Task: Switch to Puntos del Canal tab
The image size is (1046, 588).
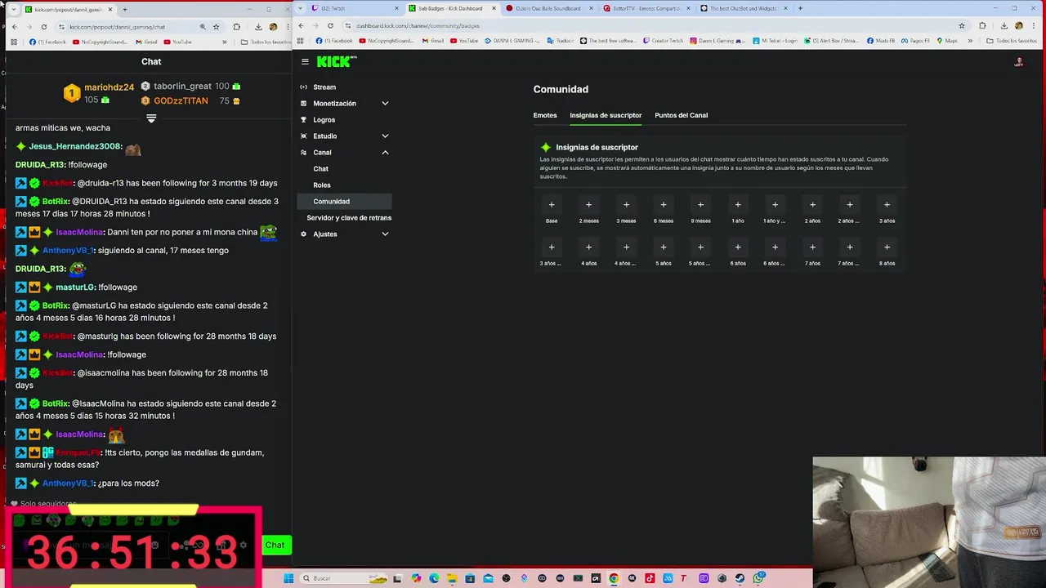Action: pos(681,115)
